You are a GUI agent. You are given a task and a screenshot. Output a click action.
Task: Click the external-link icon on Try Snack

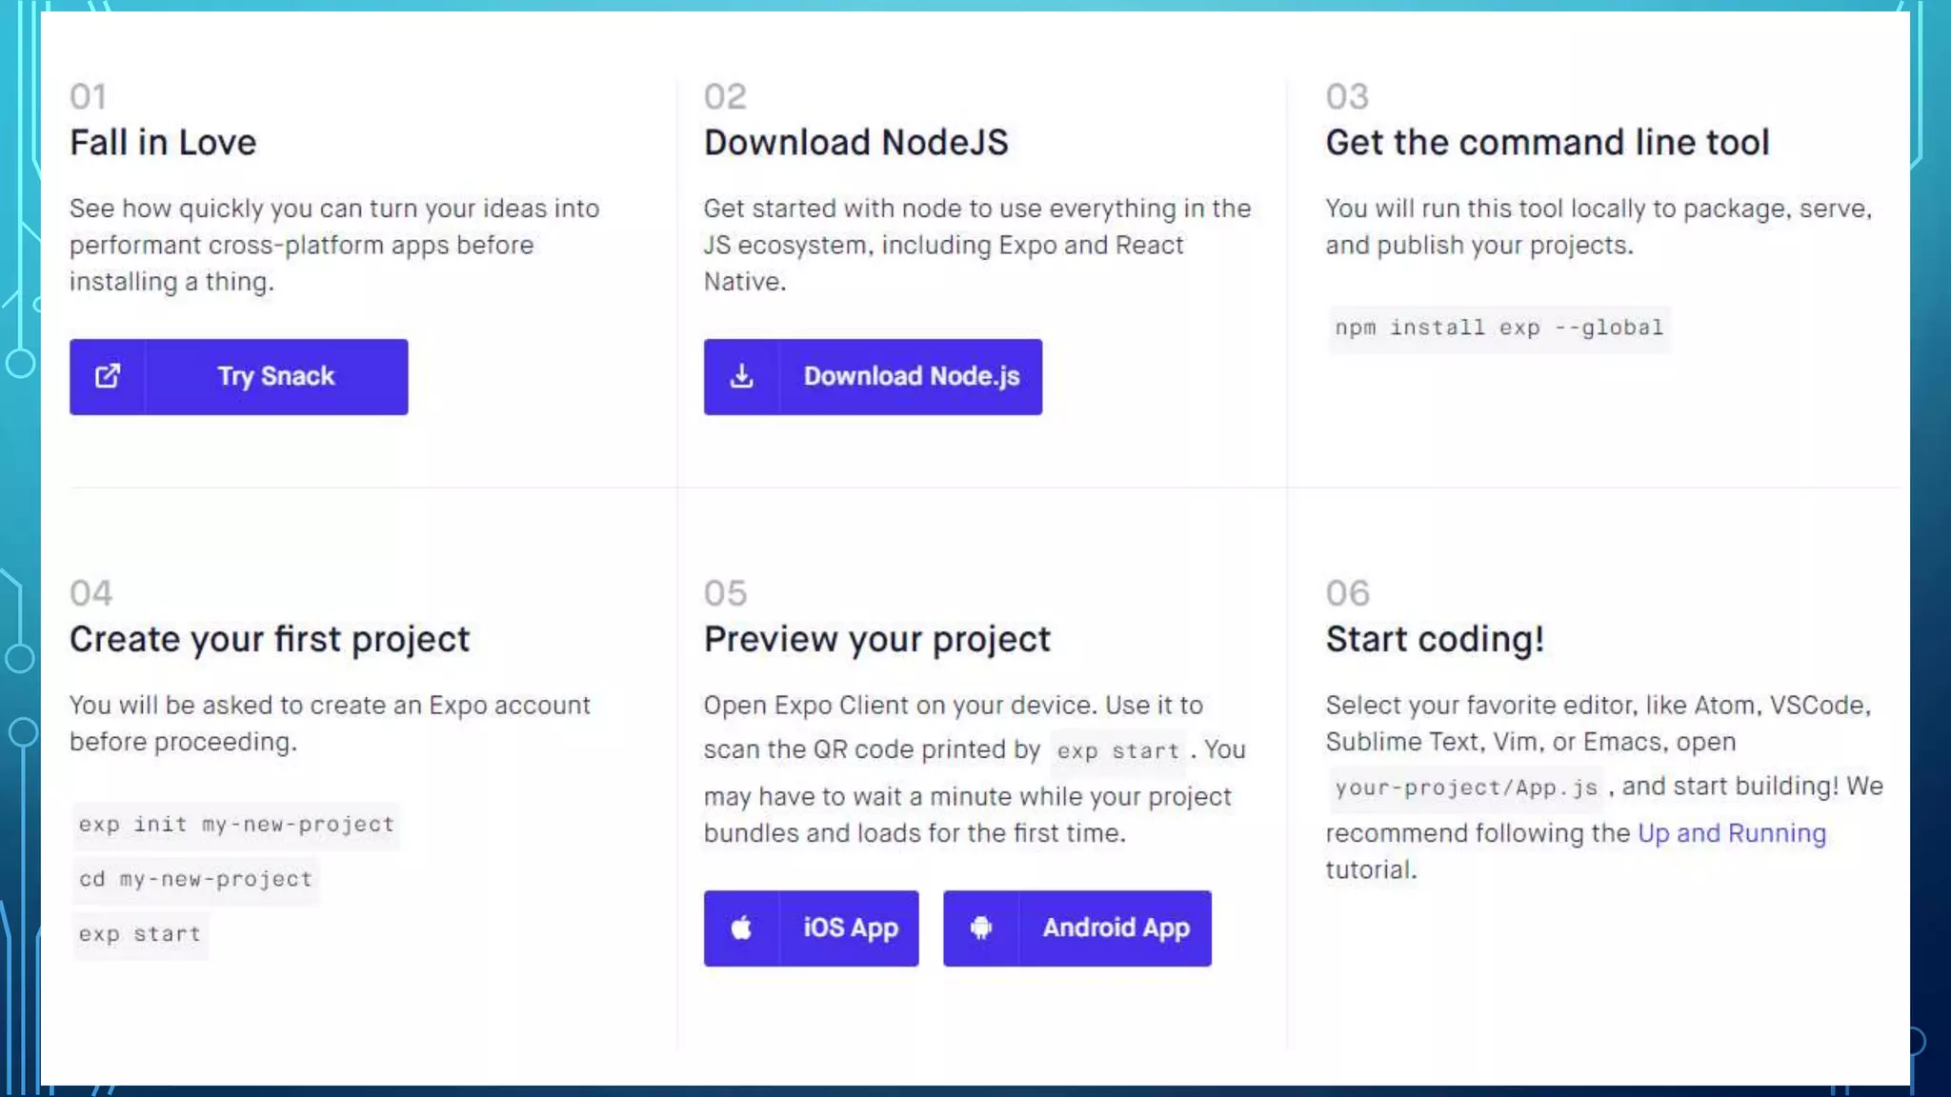point(108,376)
